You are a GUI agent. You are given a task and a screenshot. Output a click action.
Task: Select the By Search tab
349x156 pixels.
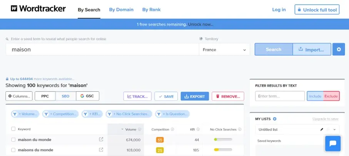tap(89, 10)
